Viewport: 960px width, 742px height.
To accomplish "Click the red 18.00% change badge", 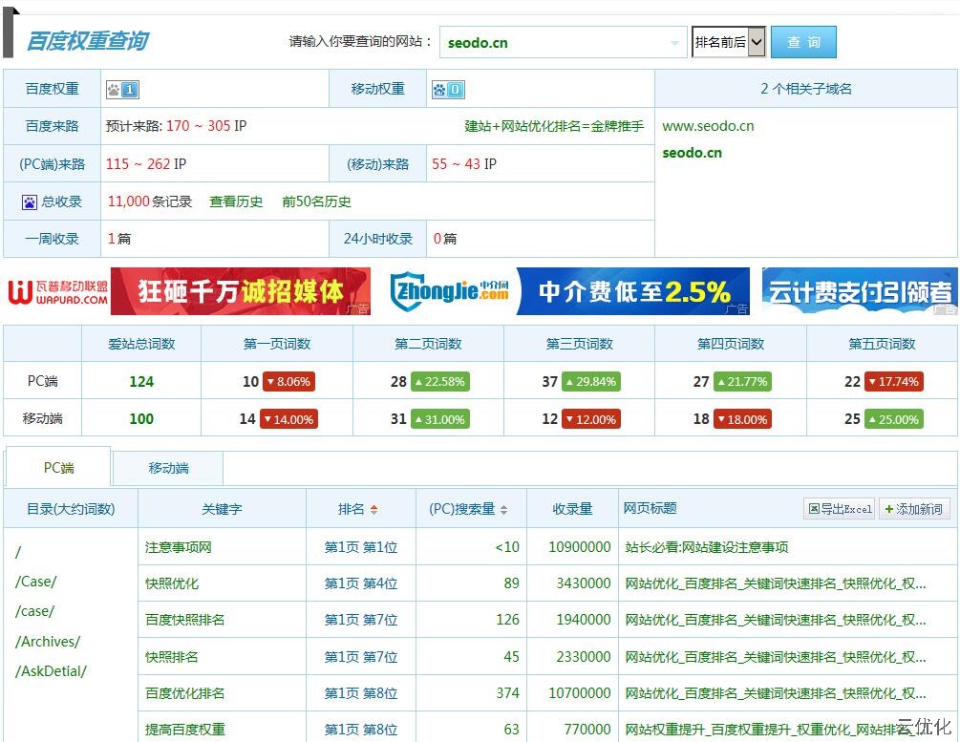I will (742, 419).
